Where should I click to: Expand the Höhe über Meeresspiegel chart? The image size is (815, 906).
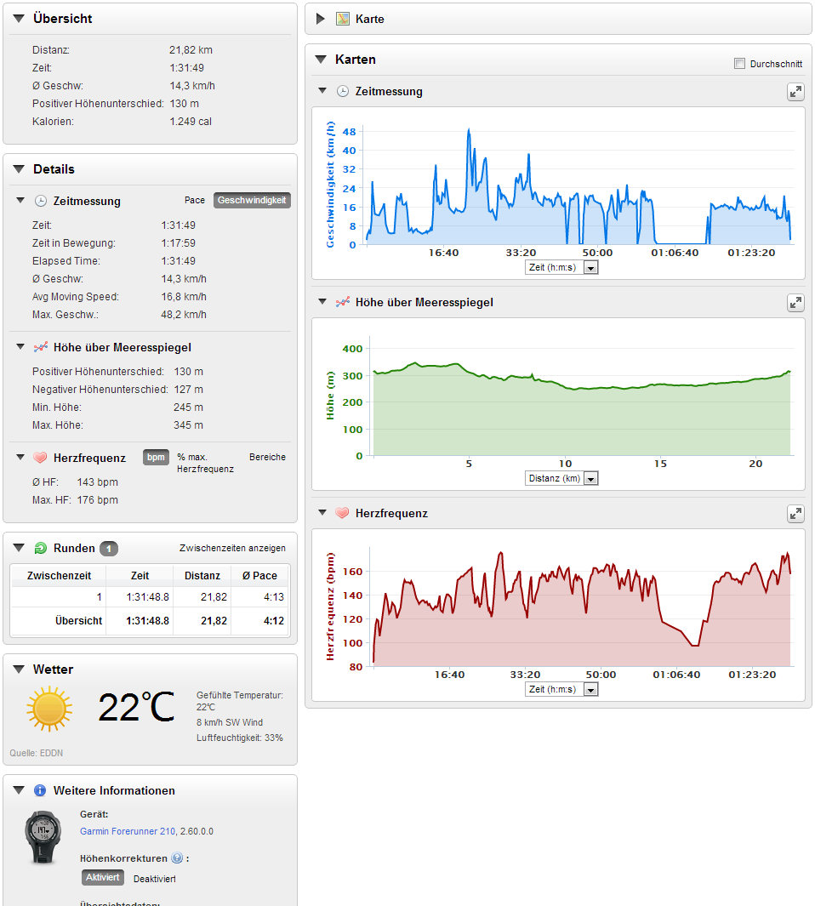[795, 303]
